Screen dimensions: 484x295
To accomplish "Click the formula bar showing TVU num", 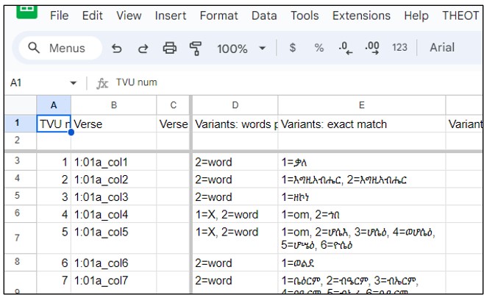I will (x=294, y=83).
